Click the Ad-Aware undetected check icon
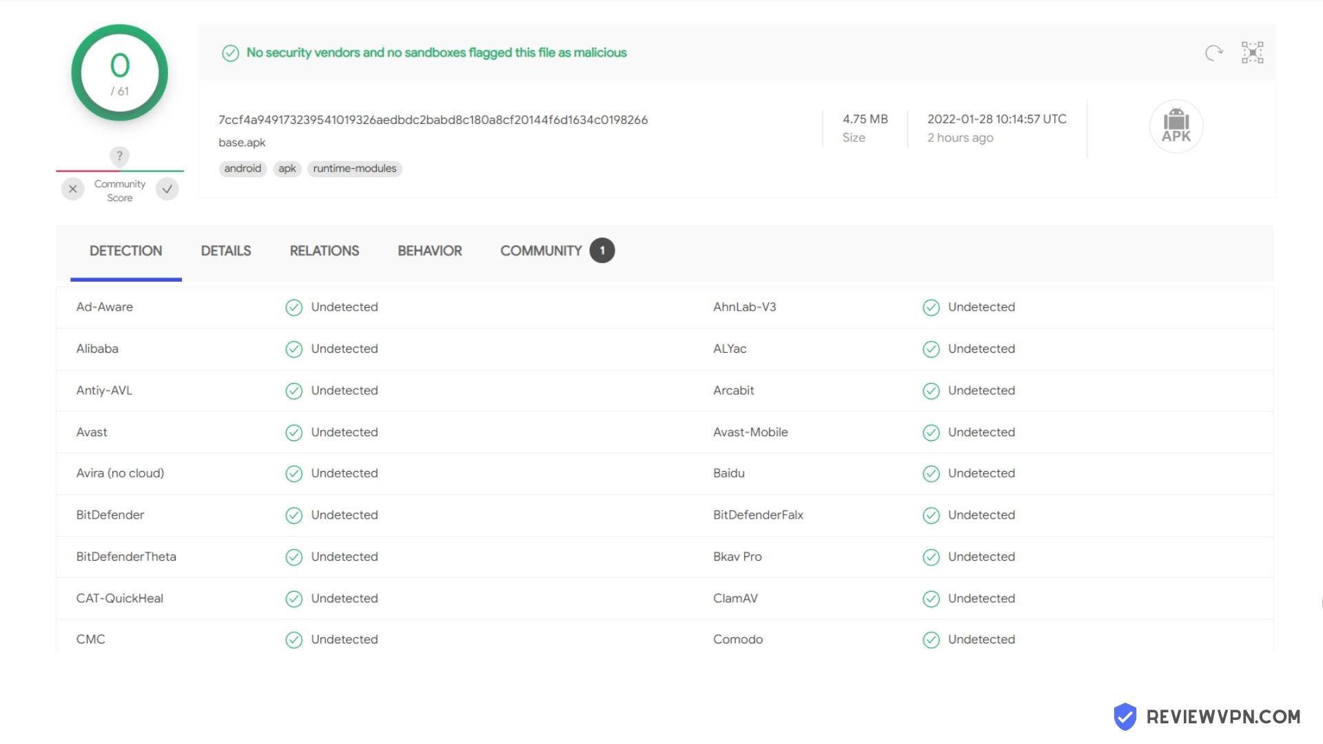Image resolution: width=1323 pixels, height=744 pixels. [294, 307]
